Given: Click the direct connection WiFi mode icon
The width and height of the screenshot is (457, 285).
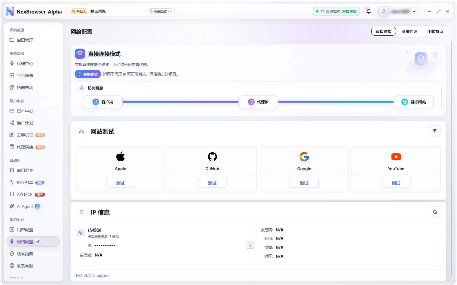Looking at the screenshot, I should [80, 54].
